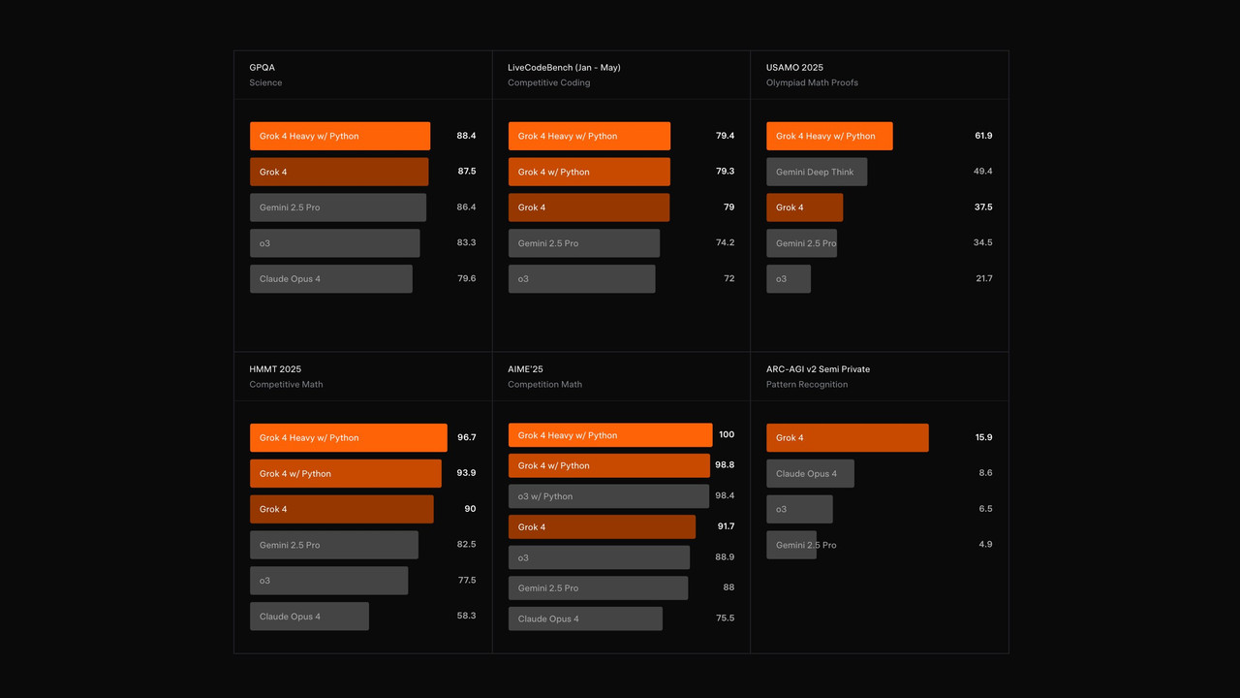Click the 6.5 score value

(985, 509)
